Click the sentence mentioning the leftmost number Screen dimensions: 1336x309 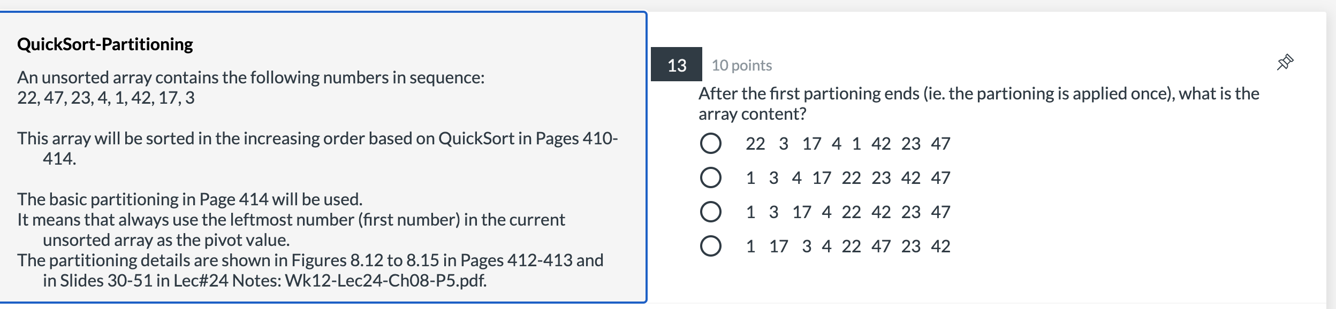coord(291,230)
